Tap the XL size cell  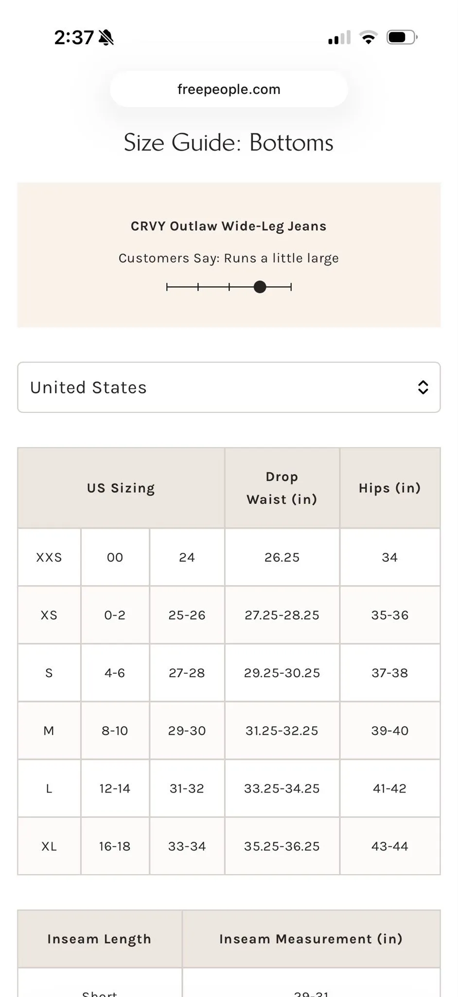49,846
